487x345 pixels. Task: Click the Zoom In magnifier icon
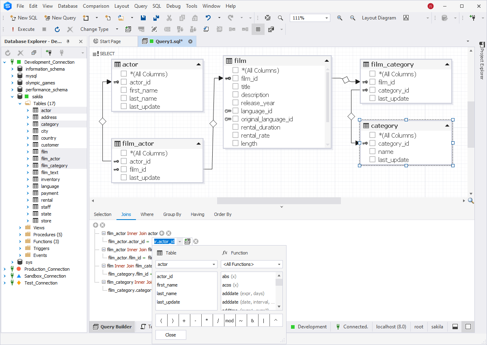pos(340,18)
